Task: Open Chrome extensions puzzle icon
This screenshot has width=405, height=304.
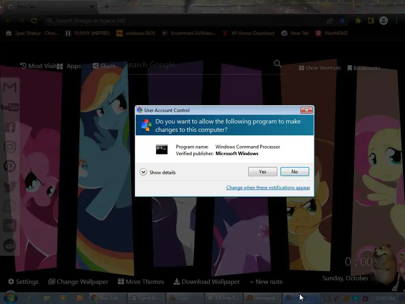Action: tap(358, 21)
